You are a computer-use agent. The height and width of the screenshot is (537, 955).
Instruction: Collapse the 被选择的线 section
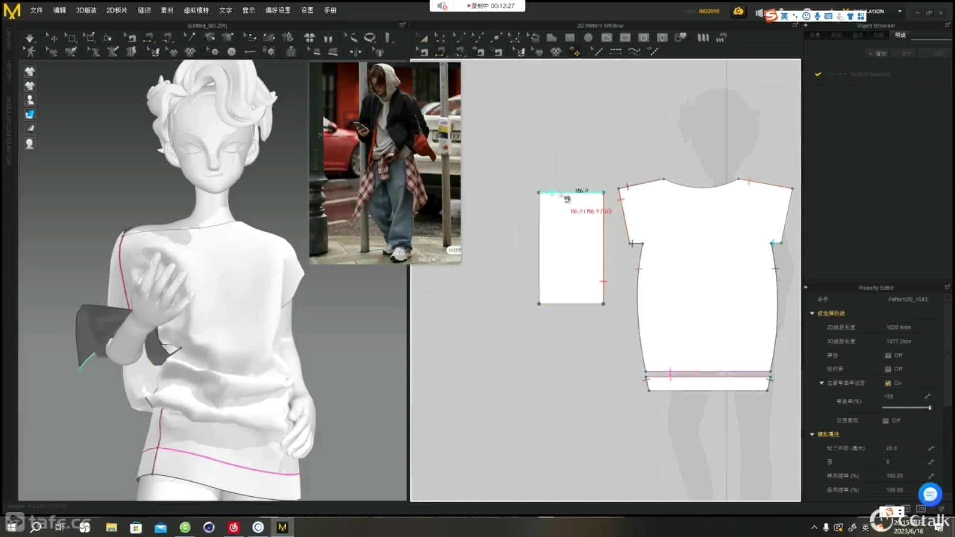click(x=812, y=313)
